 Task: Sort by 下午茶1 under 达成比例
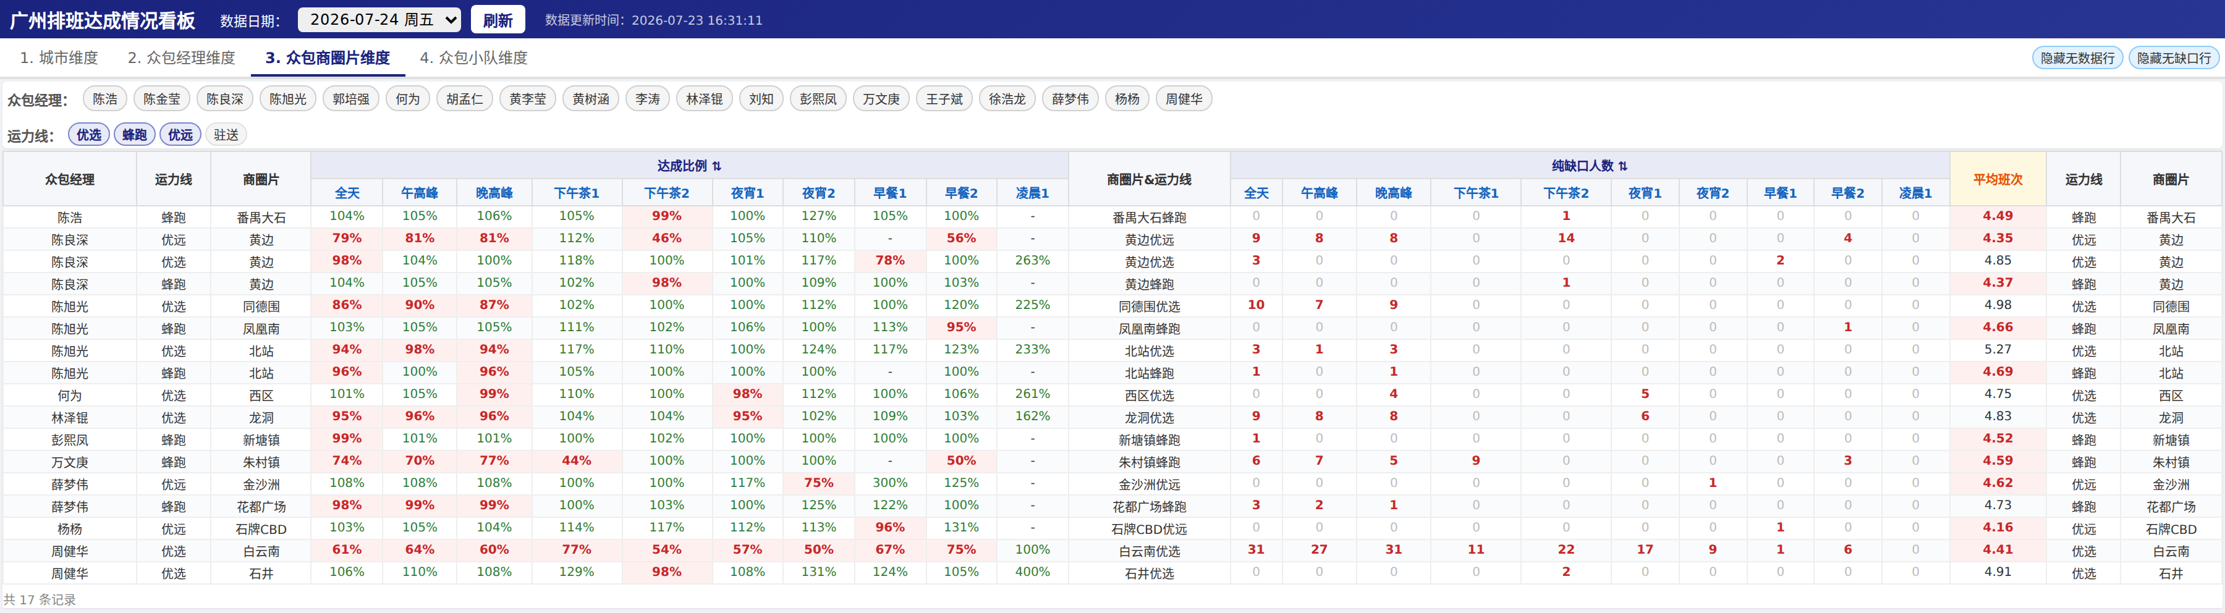coord(576,193)
